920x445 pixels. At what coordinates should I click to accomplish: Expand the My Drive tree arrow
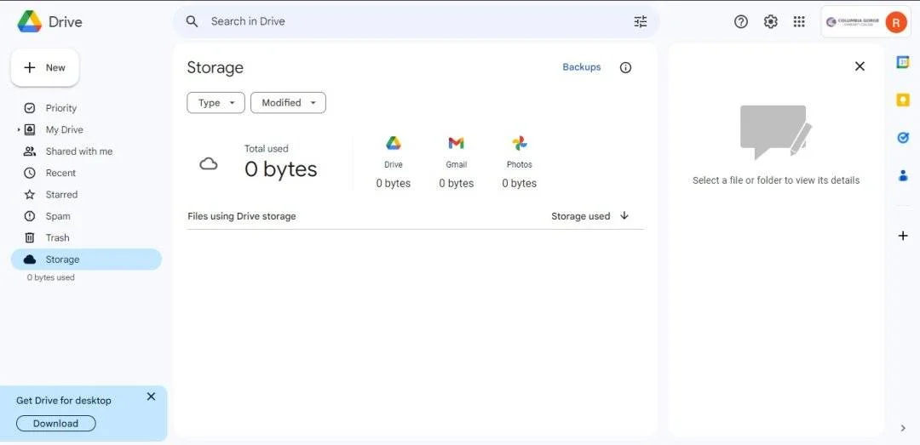[x=19, y=129]
